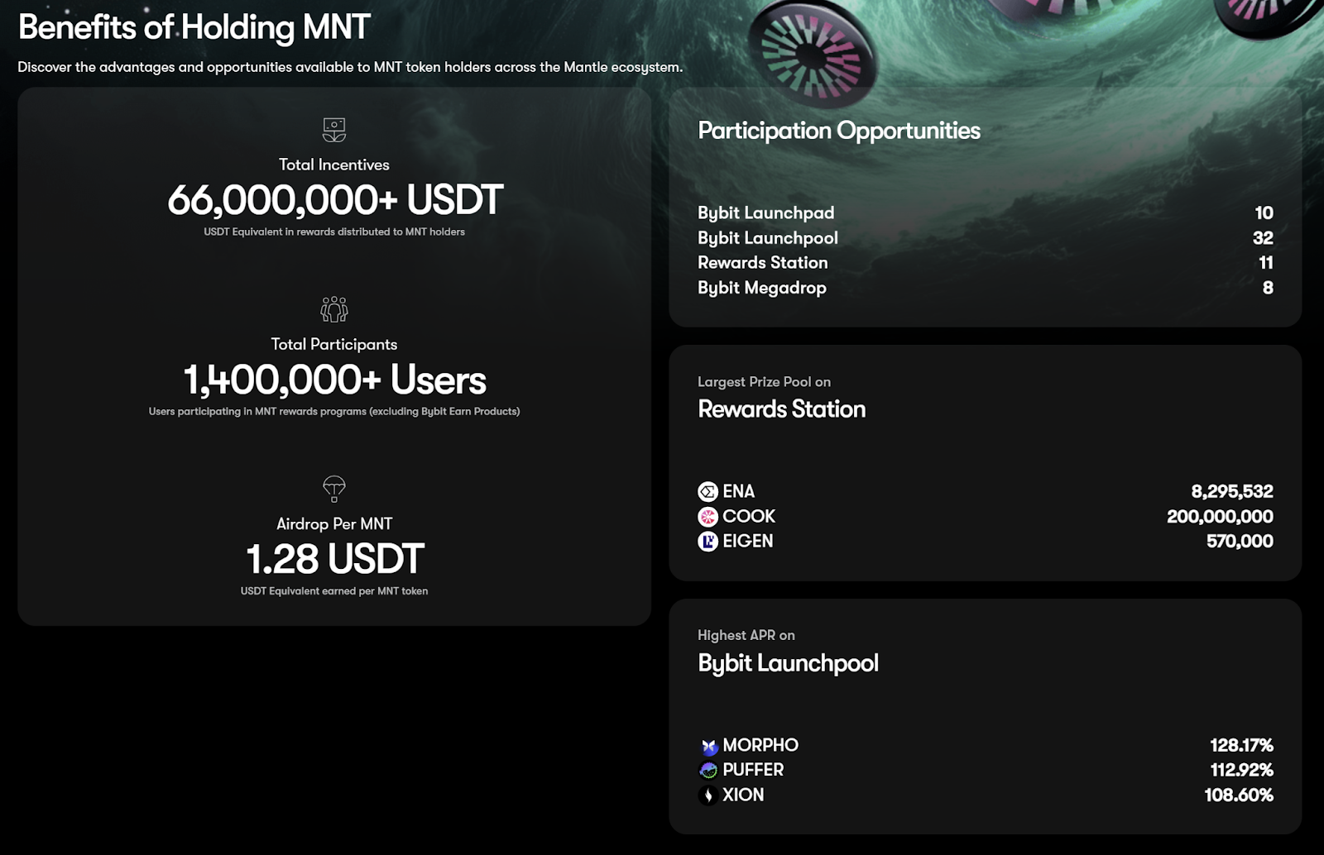Click the Total Participants label
Viewport: 1324px width, 855px height.
pos(334,344)
